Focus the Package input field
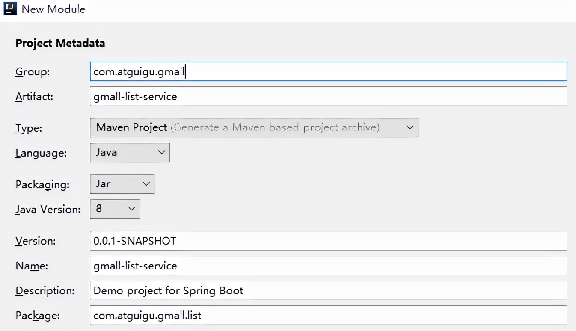Screen dimensions: 576x331 point(328,316)
